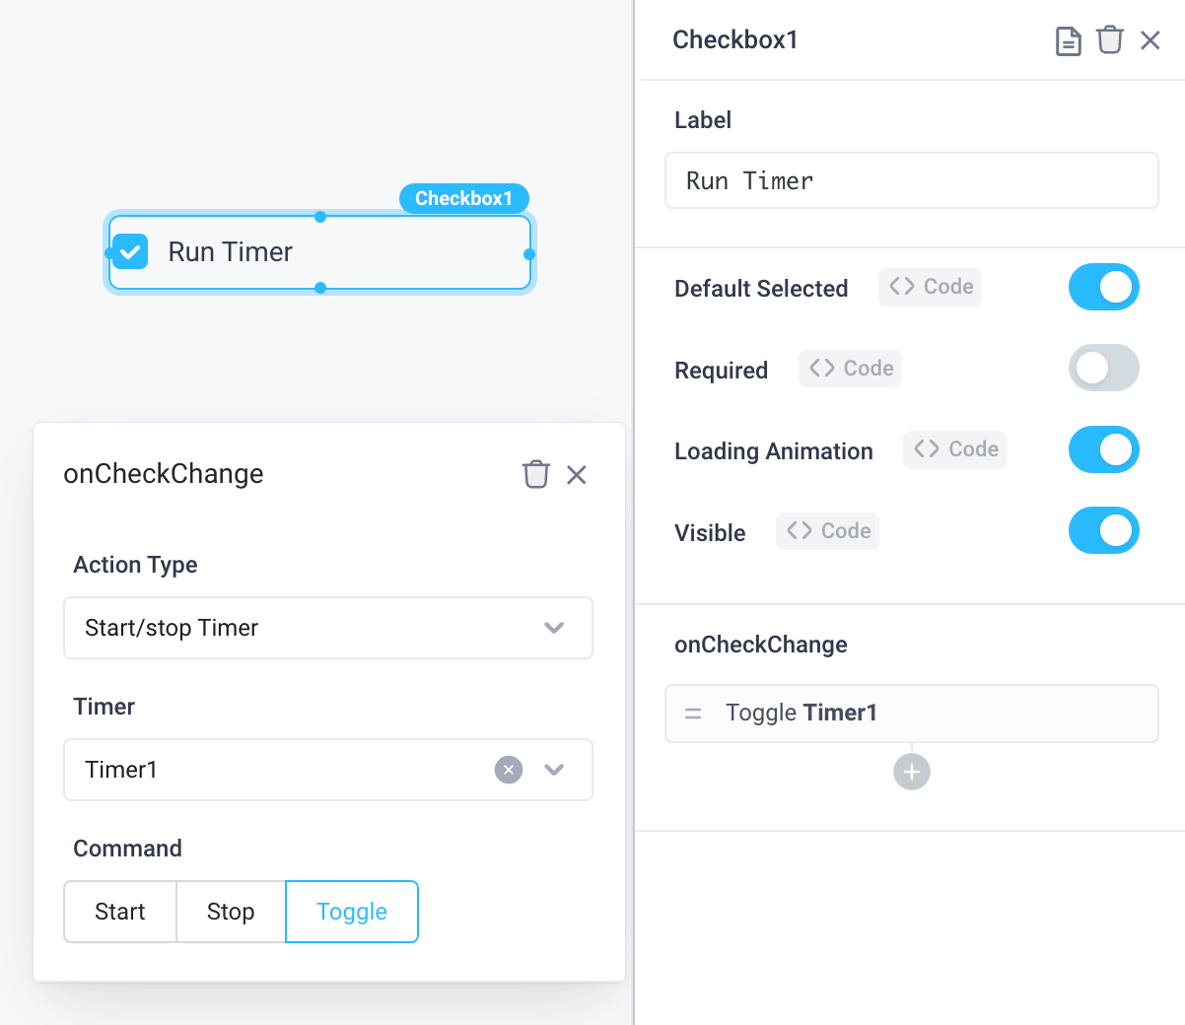The image size is (1185, 1025).
Task: Open the Action Type dropdown
Action: click(x=328, y=628)
